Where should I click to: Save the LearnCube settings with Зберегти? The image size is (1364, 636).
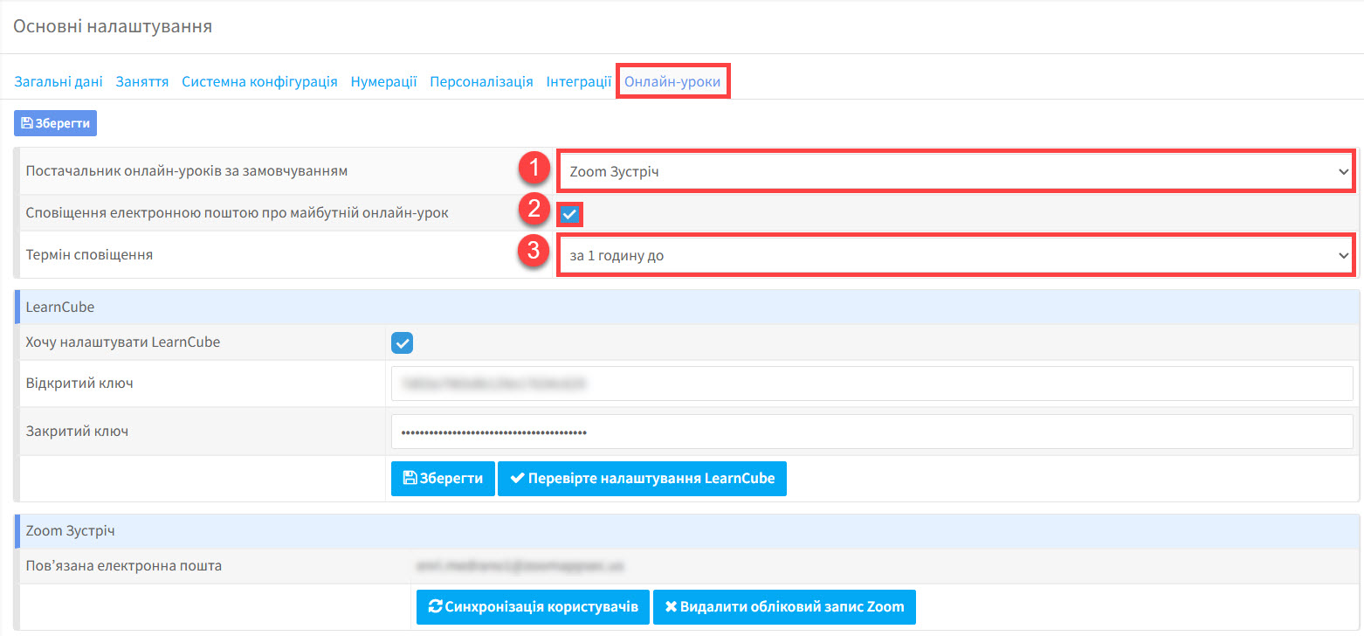tap(443, 479)
